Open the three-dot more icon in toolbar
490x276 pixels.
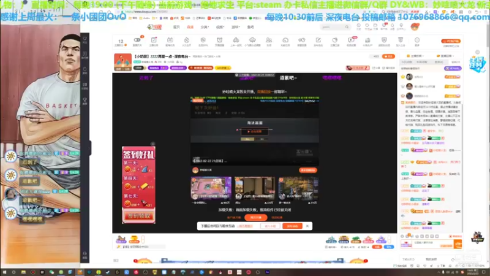click(x=417, y=41)
